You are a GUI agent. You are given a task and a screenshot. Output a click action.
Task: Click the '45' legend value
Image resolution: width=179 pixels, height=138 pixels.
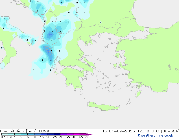click(x=81, y=137)
